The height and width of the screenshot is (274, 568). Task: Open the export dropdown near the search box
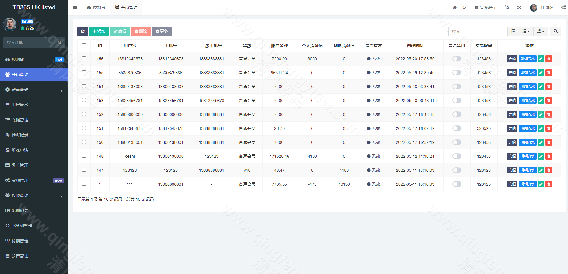click(540, 31)
